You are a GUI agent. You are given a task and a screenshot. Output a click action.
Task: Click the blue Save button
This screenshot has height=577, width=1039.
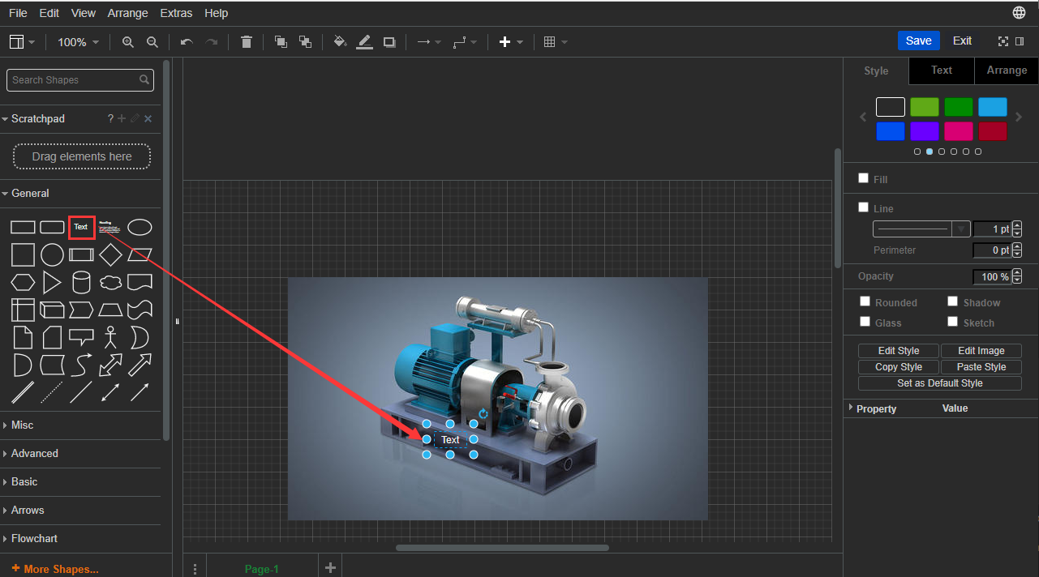919,41
